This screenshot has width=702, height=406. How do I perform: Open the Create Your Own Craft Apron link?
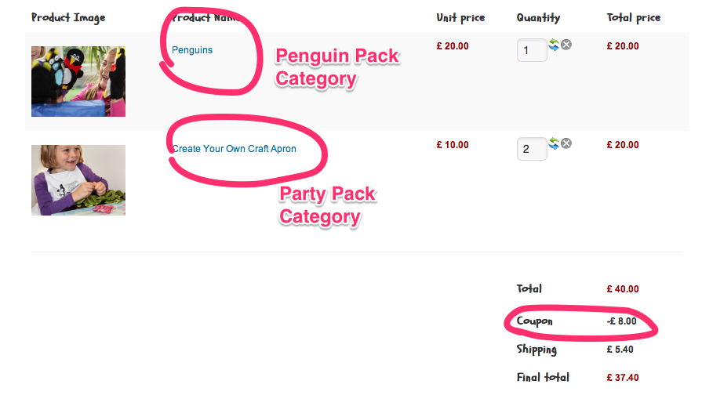(x=235, y=149)
